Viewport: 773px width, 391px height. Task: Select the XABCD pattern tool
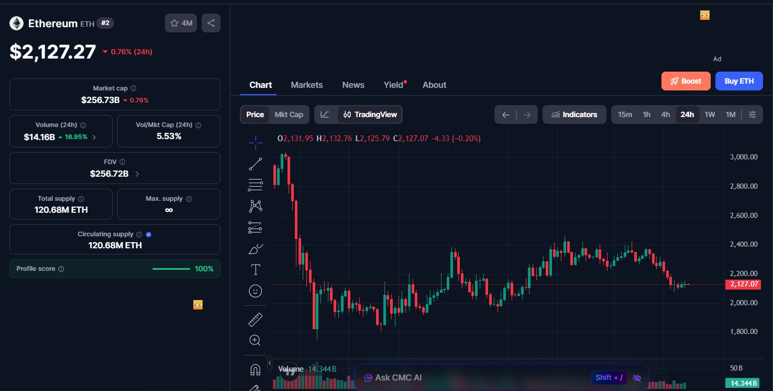[256, 206]
